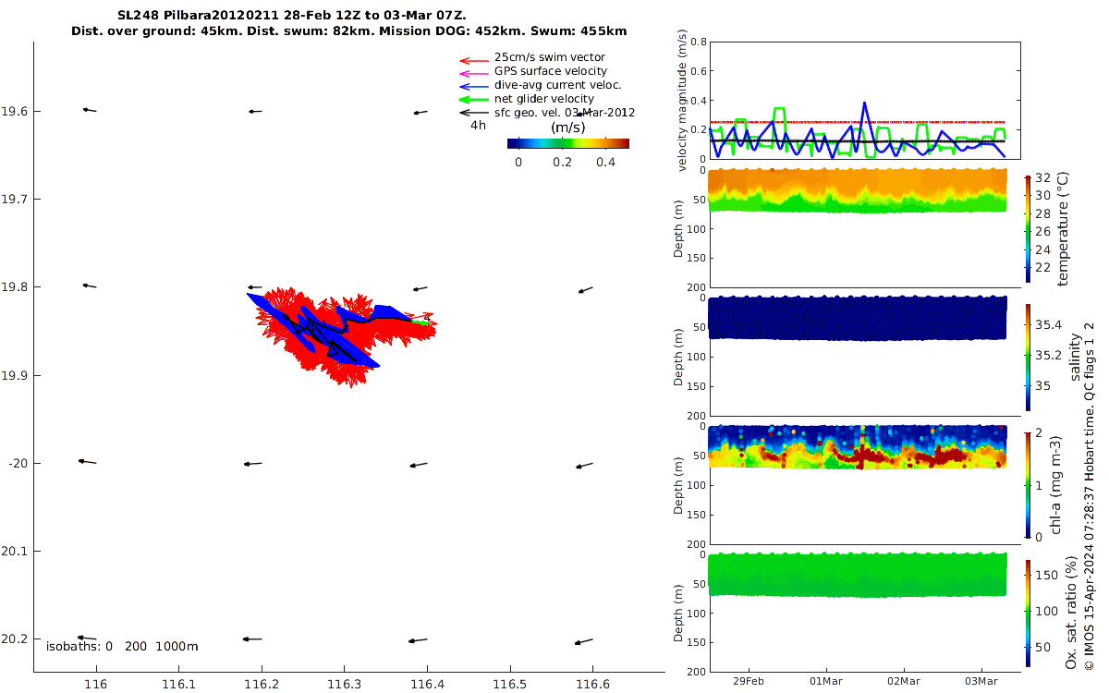Click the '35.2' tick on salinity colorbar
1109x693 pixels.
point(1049,355)
